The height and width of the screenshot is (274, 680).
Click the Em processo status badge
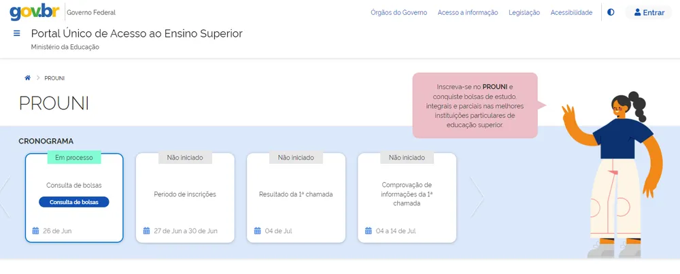(x=74, y=158)
